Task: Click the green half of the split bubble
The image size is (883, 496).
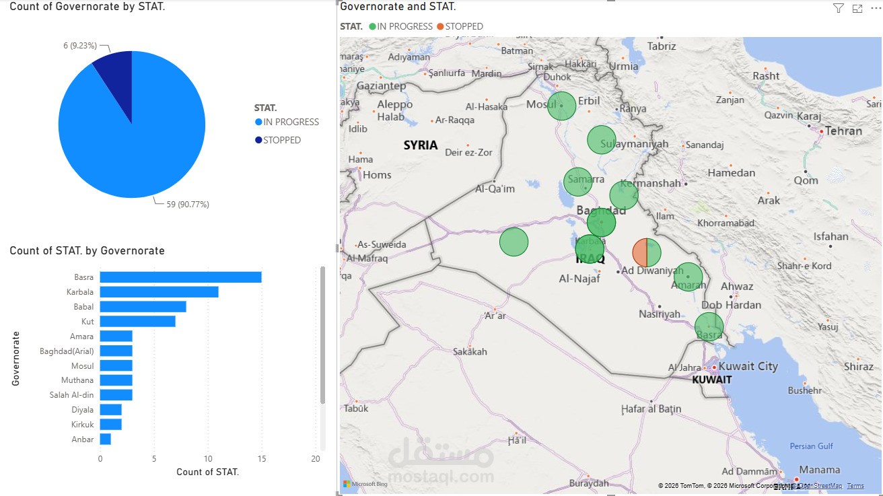Action: tap(654, 252)
